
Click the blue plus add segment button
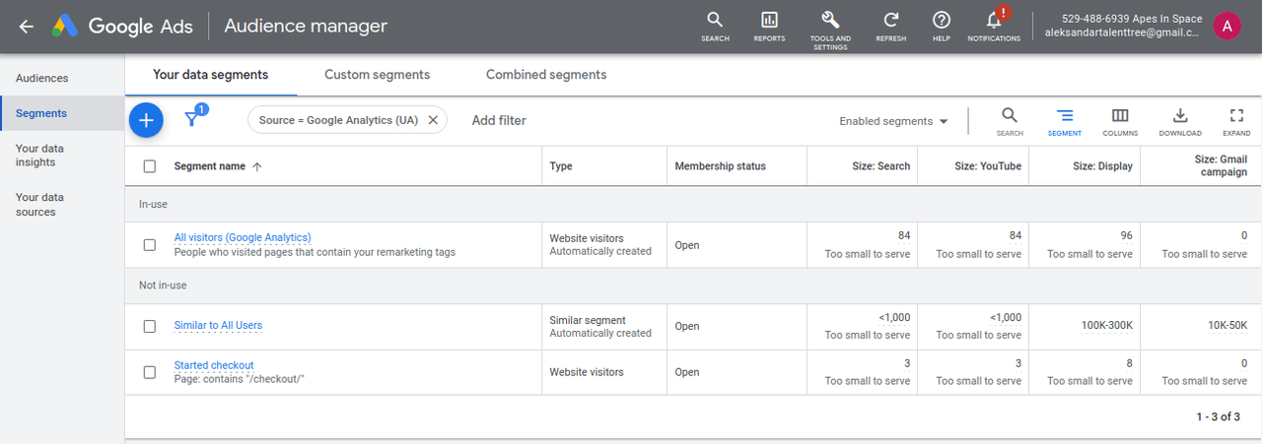(x=146, y=120)
